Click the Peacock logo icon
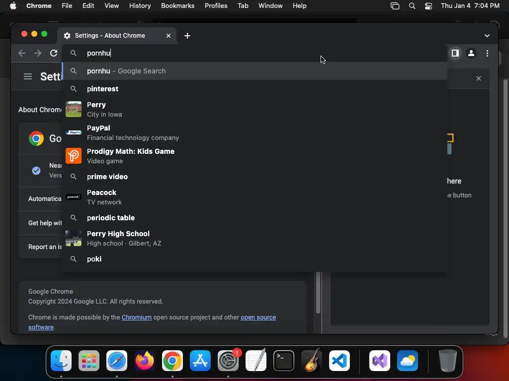The image size is (509, 381). [74, 197]
